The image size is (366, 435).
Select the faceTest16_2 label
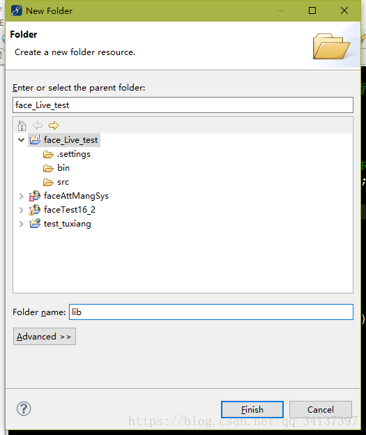[70, 210]
